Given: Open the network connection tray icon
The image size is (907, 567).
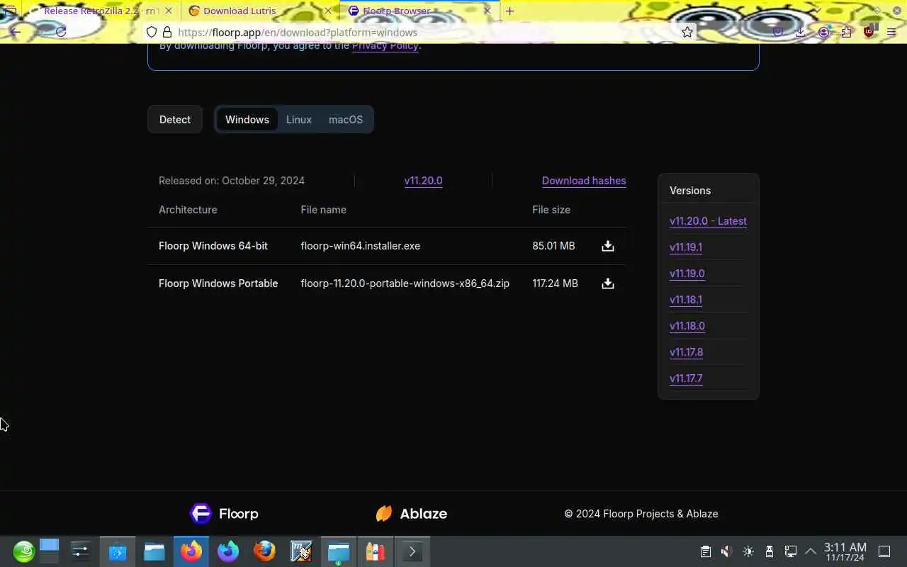Looking at the screenshot, I should pyautogui.click(x=791, y=551).
